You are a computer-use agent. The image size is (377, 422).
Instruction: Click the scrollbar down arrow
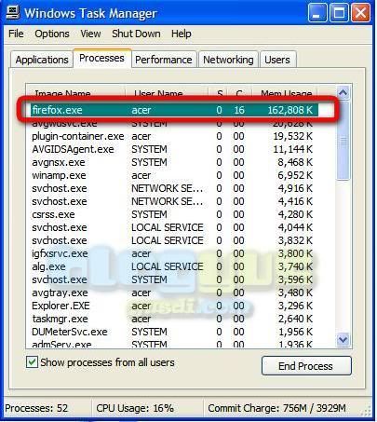(343, 339)
